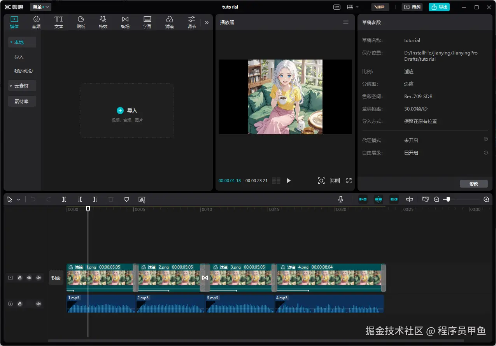Switch to the 文本 tab
This screenshot has height=346, width=496.
[x=59, y=22]
